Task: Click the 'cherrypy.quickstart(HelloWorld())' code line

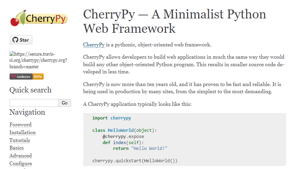Action: tap(135, 160)
